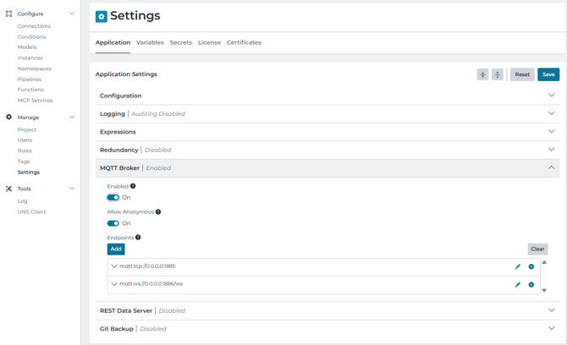The image size is (567, 345).
Task: Click the help icon next to Allow Anonymous
Action: coord(158,212)
